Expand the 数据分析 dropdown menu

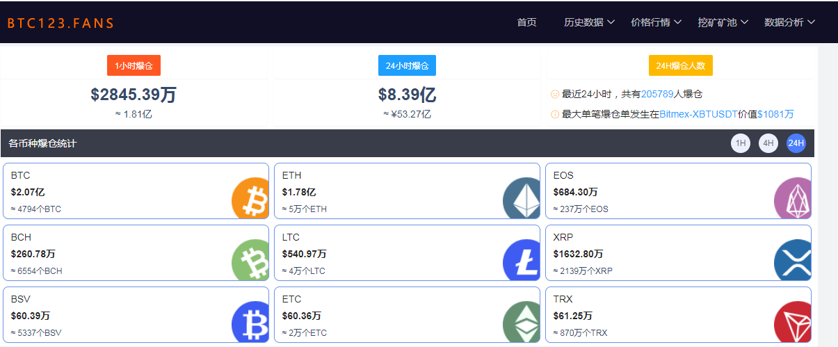pos(789,22)
